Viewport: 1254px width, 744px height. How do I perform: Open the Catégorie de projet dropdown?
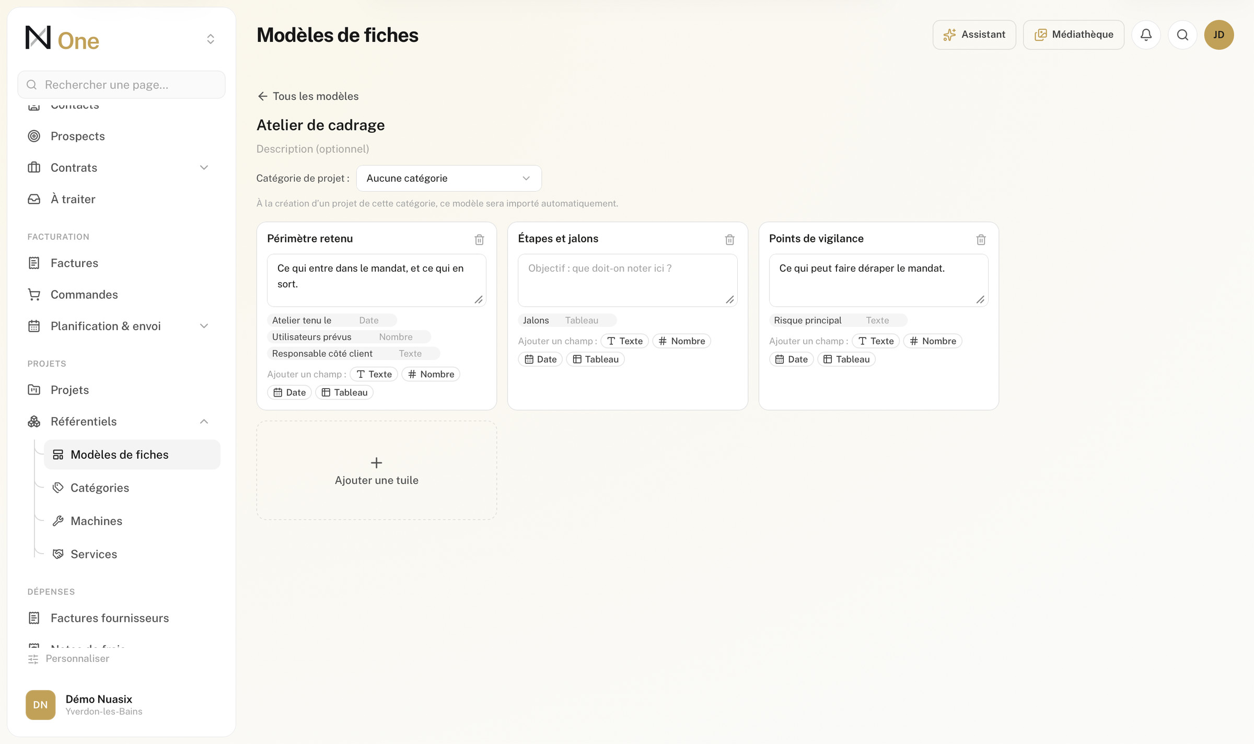(449, 178)
